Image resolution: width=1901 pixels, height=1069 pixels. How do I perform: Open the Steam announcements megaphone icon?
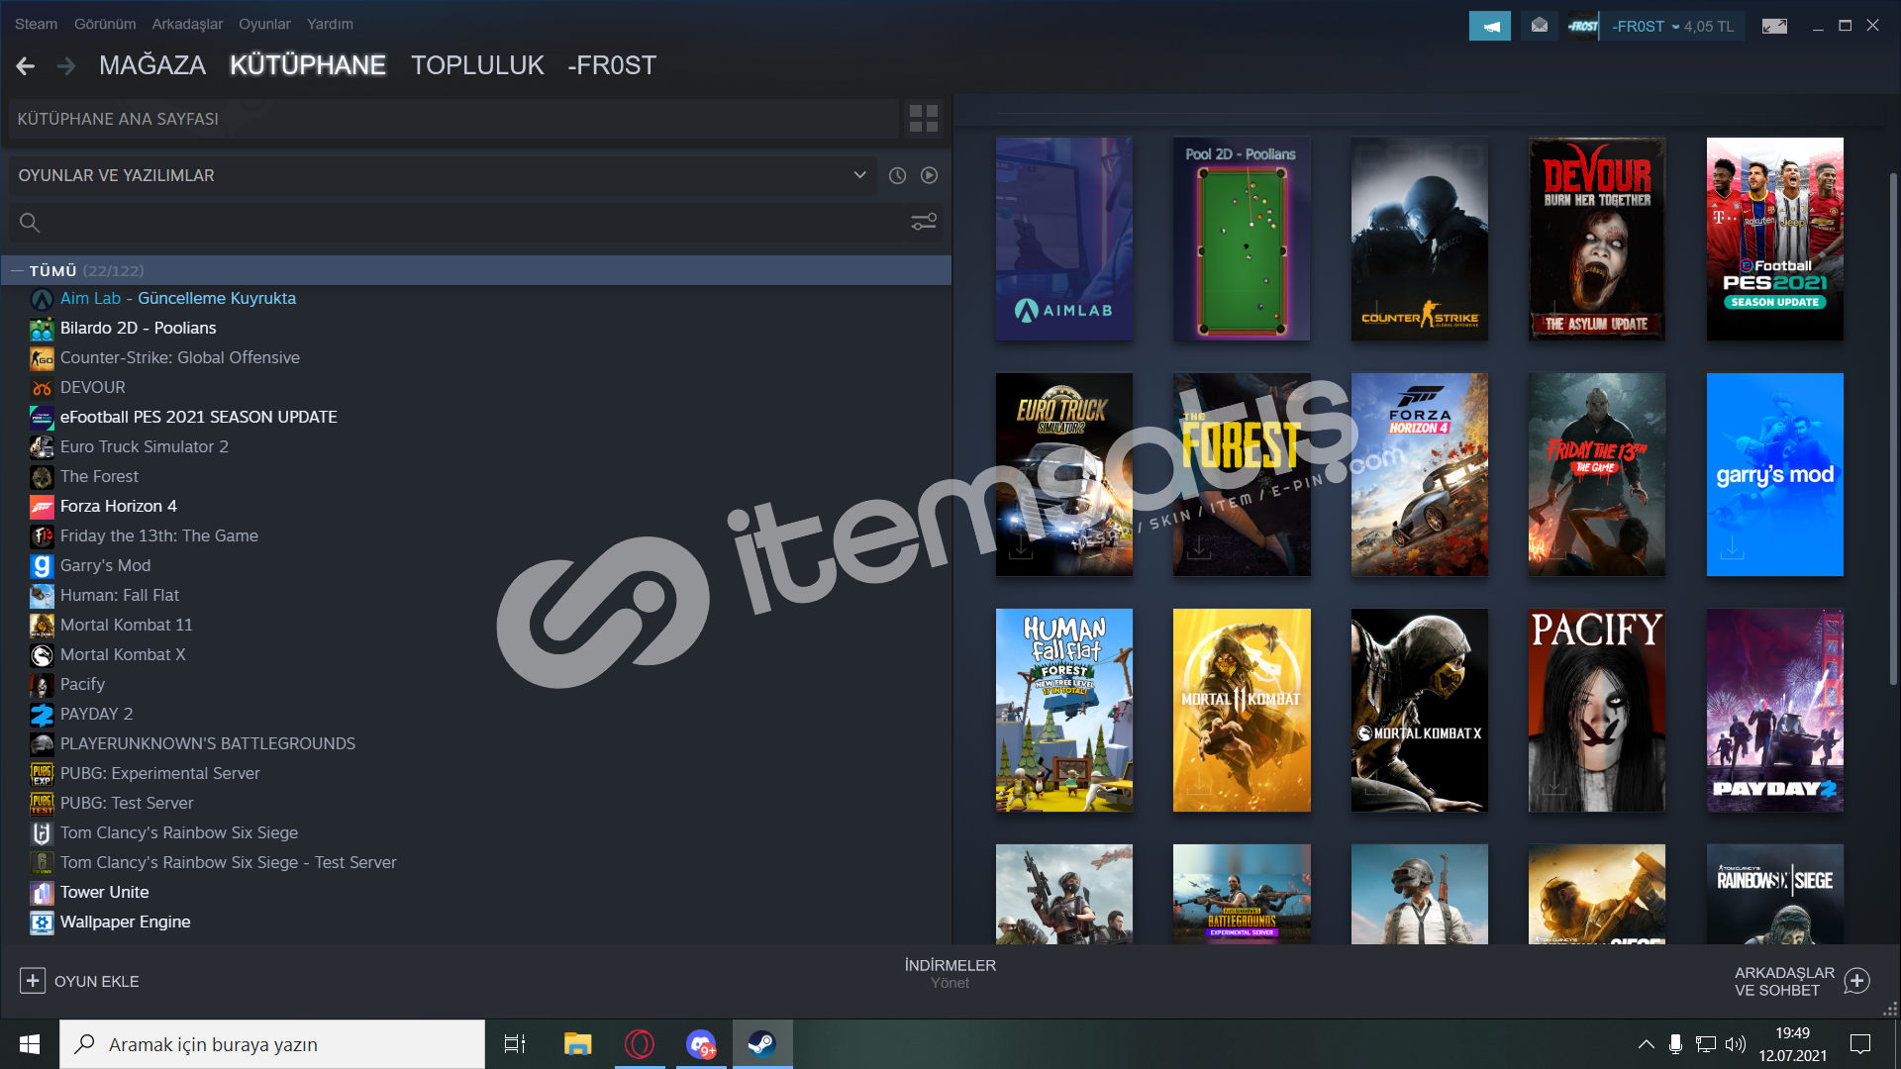point(1489,26)
